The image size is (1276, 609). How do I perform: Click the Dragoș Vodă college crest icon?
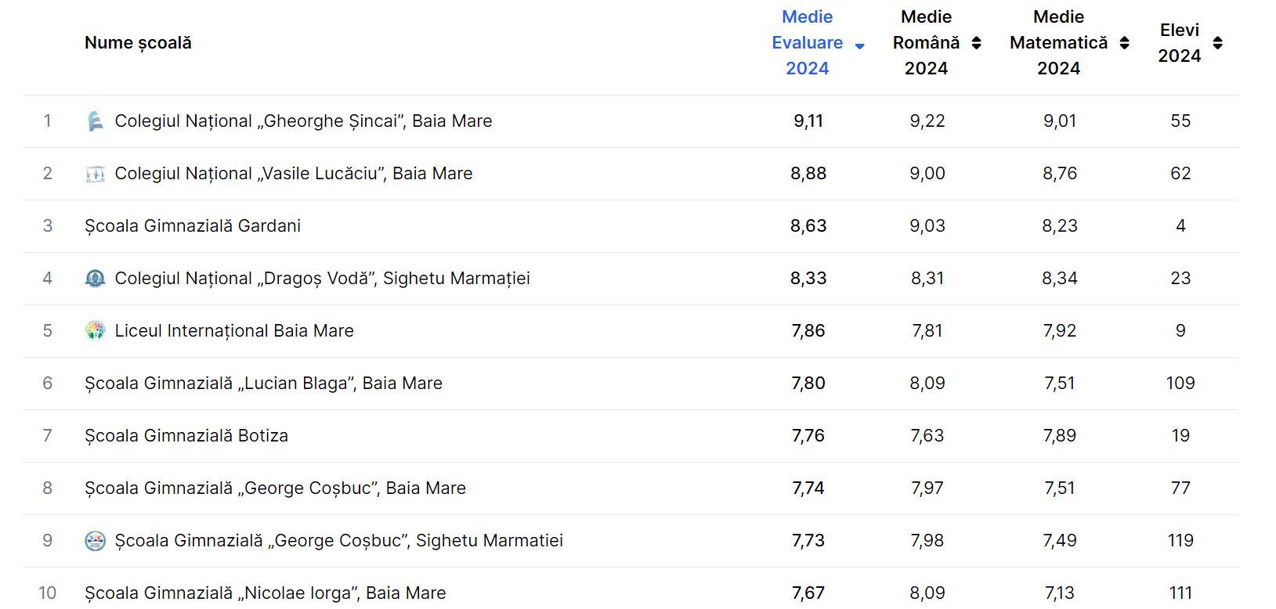(95, 279)
